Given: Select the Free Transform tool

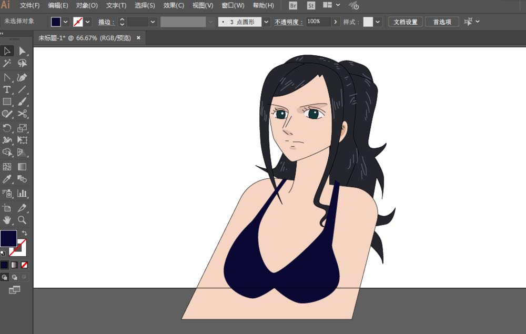Looking at the screenshot, I should 22,140.
